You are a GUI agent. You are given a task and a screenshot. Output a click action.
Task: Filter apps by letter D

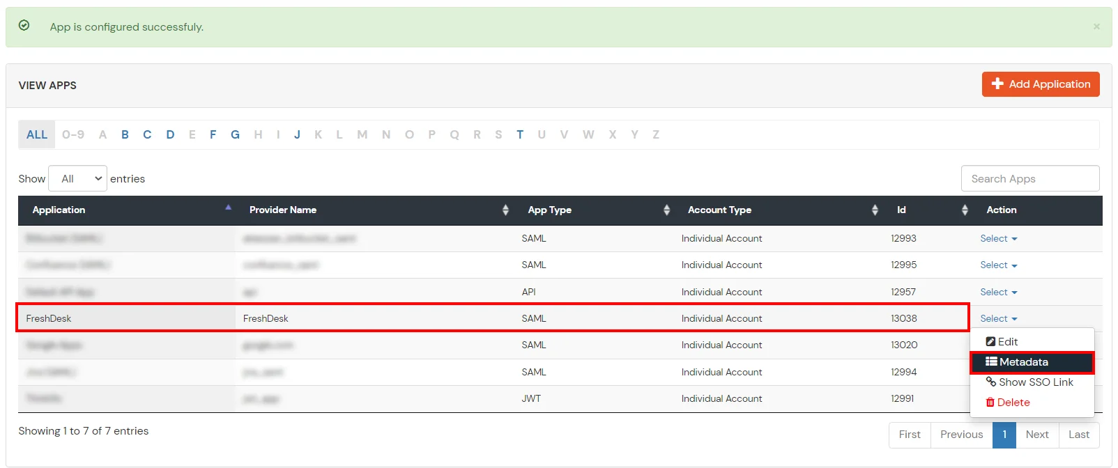point(170,134)
